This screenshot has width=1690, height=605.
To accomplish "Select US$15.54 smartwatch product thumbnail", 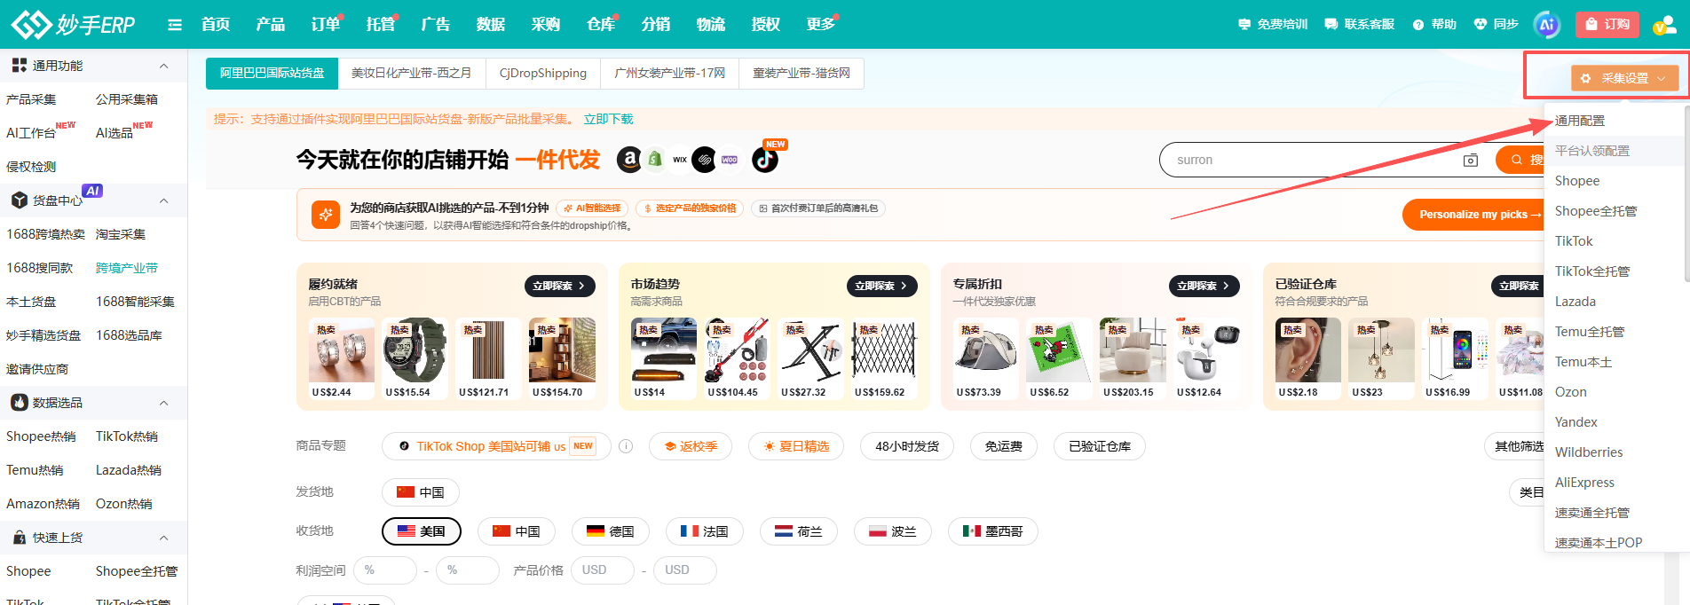I will click(x=415, y=350).
